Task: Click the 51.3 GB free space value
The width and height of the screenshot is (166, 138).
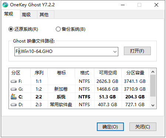Action: point(108,97)
